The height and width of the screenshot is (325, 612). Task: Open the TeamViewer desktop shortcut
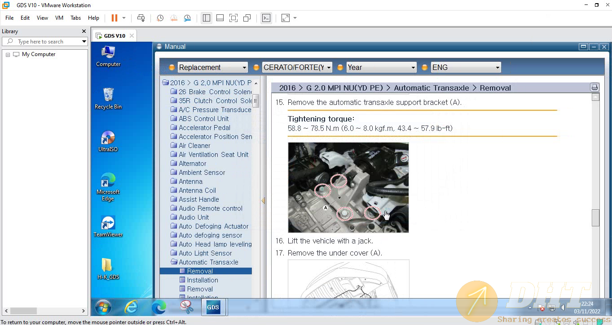108,226
